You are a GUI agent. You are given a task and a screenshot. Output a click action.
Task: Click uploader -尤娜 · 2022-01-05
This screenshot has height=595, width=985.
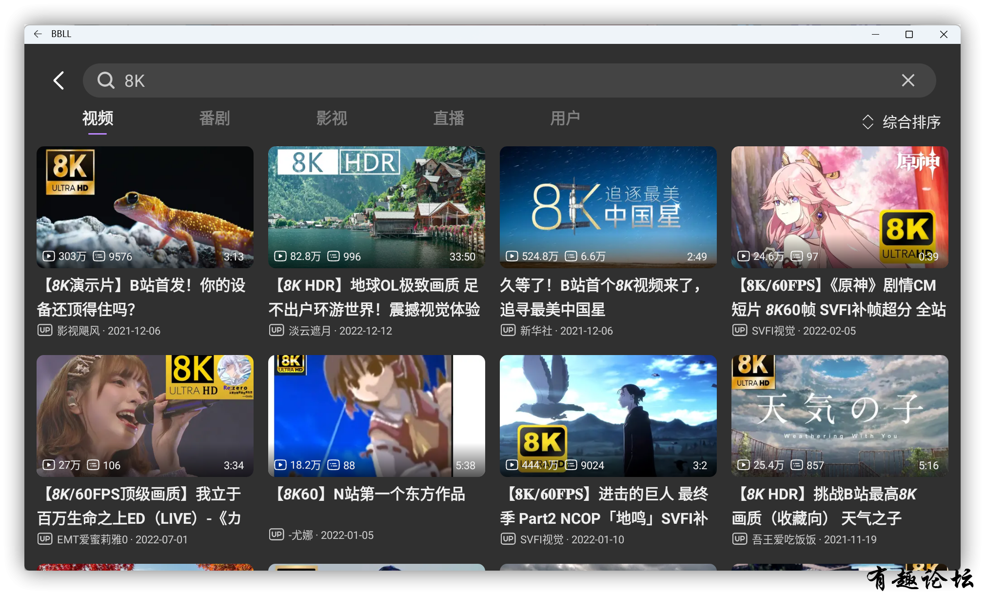[331, 535]
